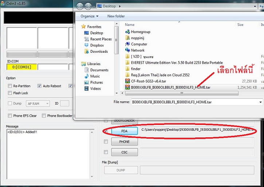Viewport: 264px width, 187px height.
Task: Select file named CF-Root-SGS3-v6.4.tar
Action: [149, 81]
